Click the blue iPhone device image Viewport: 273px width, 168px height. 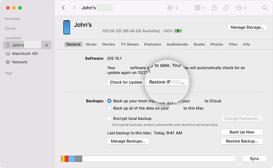[67, 27]
